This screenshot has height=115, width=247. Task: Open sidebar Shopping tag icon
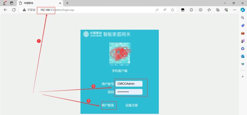[243, 25]
